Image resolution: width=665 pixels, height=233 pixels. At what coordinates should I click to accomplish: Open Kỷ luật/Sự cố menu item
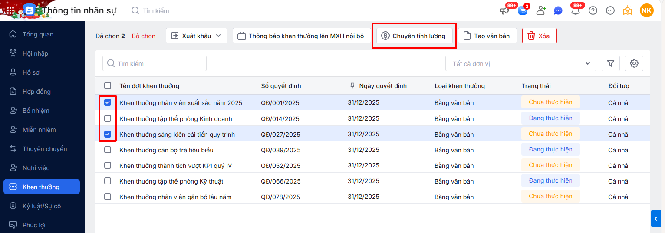tap(42, 206)
